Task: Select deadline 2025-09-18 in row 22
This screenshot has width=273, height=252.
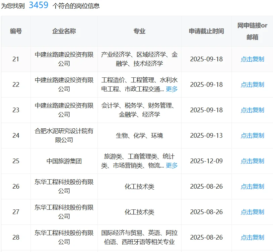Action: click(x=206, y=85)
